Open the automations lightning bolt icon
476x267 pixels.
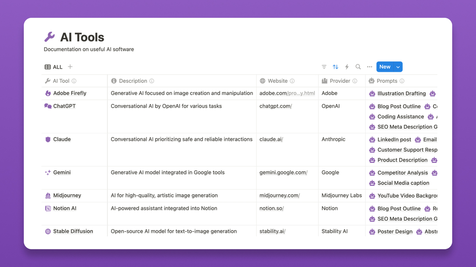point(347,67)
